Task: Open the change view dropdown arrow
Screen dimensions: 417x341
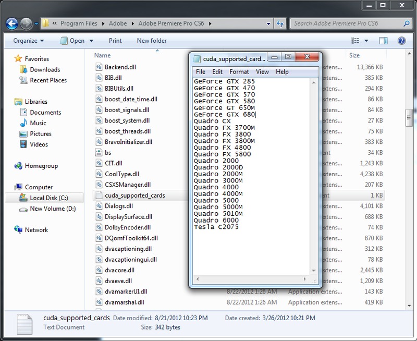Action: coord(366,41)
